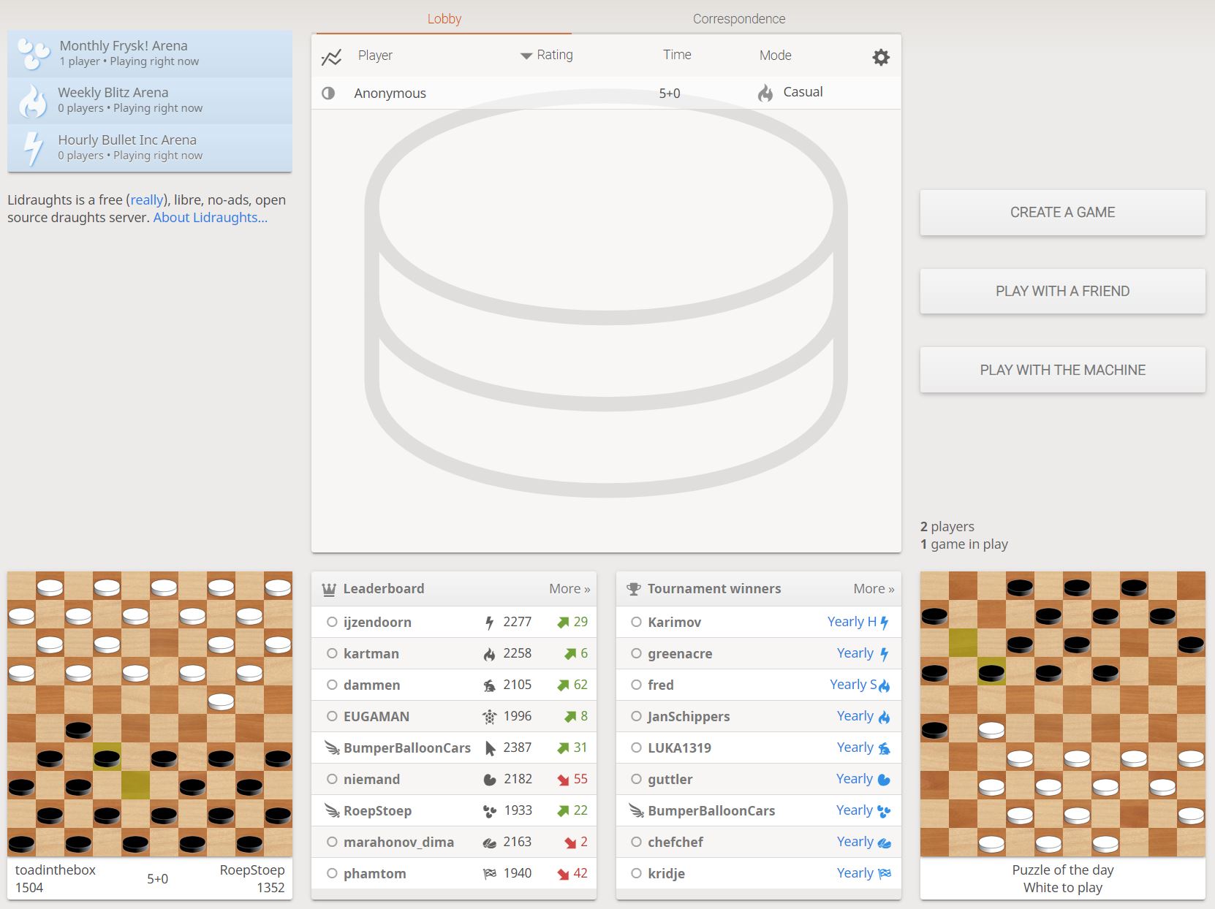1215x909 pixels.
Task: Click the Monthly Frysk! Arena icon
Action: pos(33,53)
